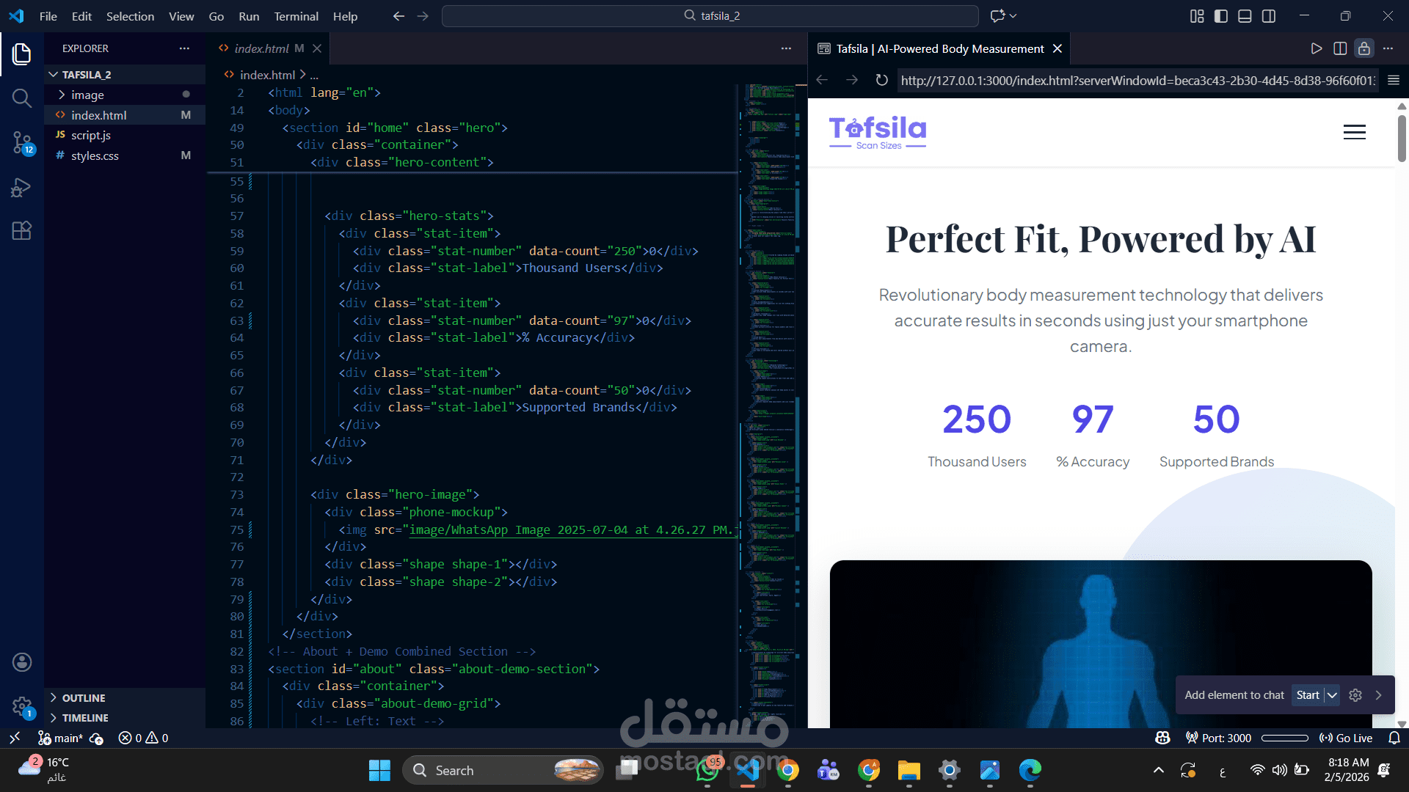Expand the image folder
This screenshot has height=792, width=1409.
point(87,95)
